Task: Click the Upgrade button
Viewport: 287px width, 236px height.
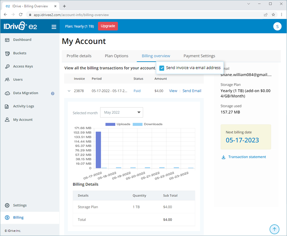Action: click(x=108, y=26)
